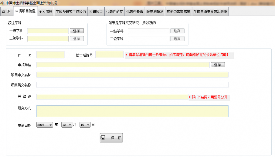
Task: Open the 代表性论文 tab
Action: tap(114, 12)
